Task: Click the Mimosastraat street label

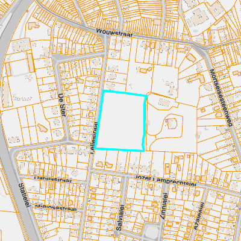Action: (x=56, y=207)
